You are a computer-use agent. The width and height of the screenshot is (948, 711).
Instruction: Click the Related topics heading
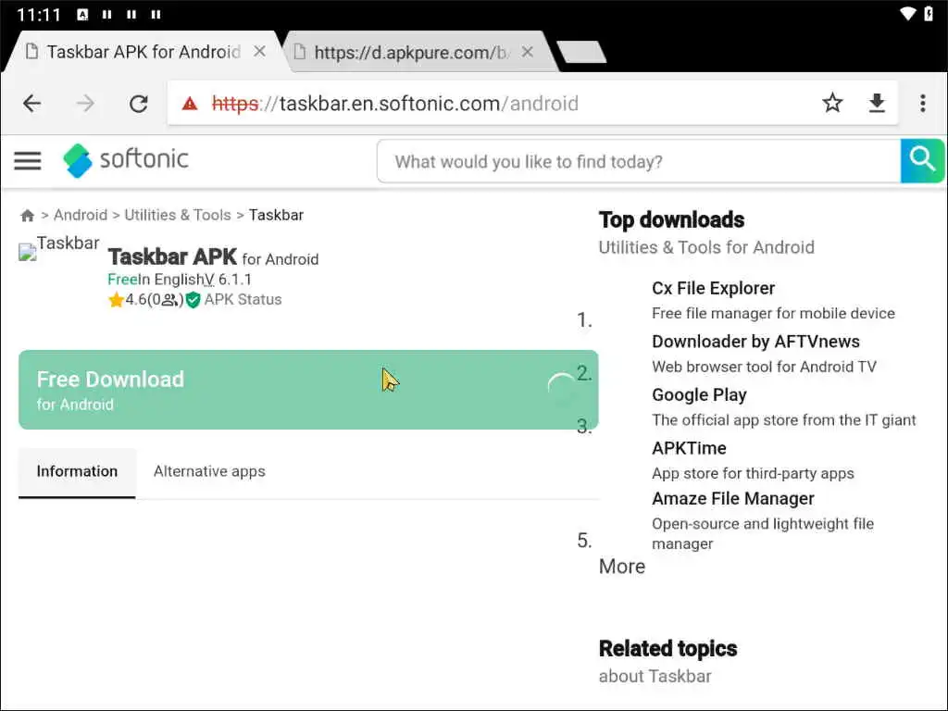668,649
